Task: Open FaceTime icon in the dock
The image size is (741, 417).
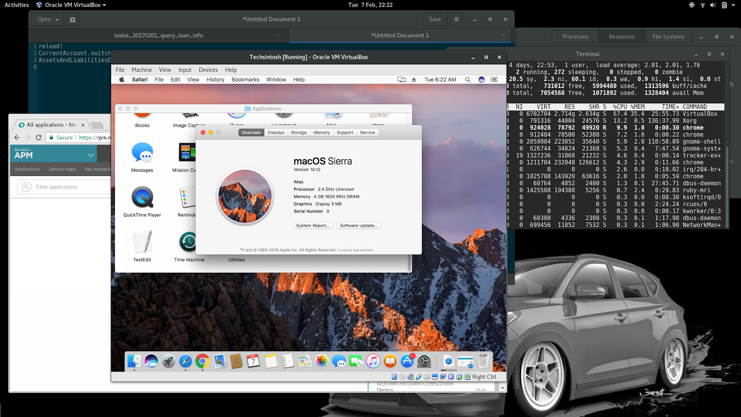Action: (x=356, y=361)
